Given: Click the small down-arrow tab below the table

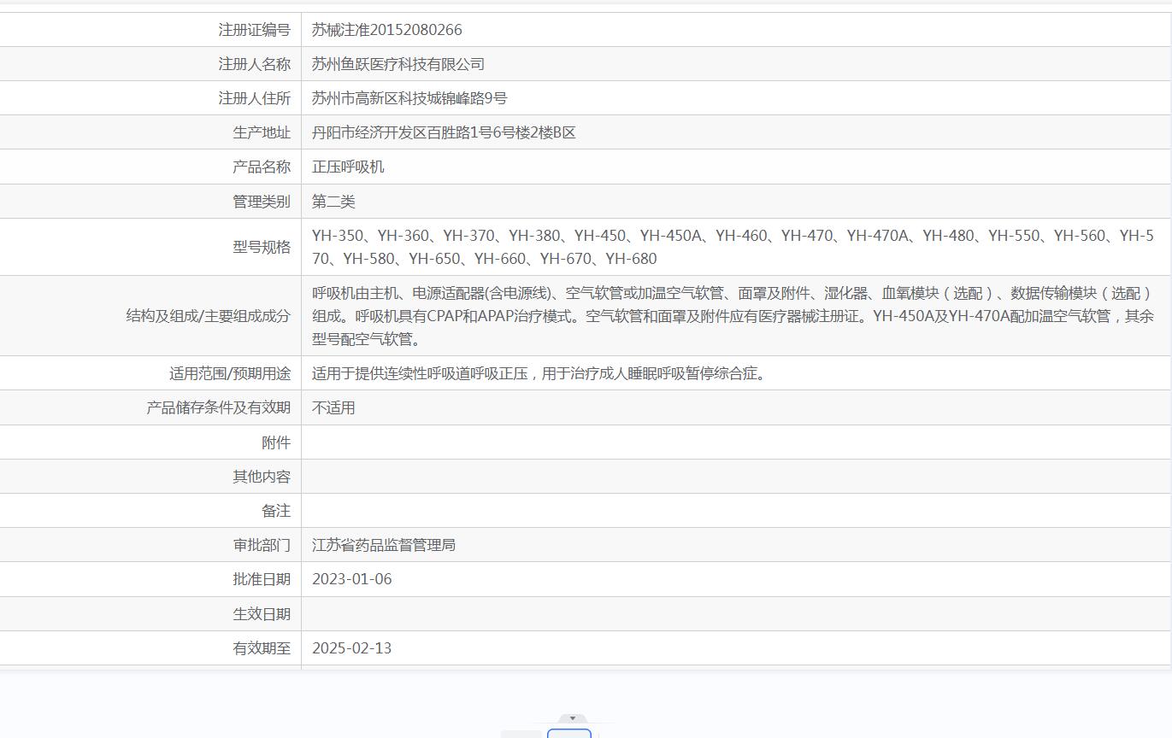Looking at the screenshot, I should [x=572, y=718].
